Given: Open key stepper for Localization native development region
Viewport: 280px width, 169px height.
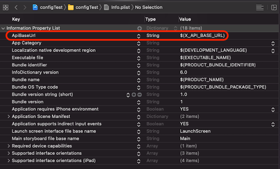Looking at the screenshot, I should click(x=139, y=51).
